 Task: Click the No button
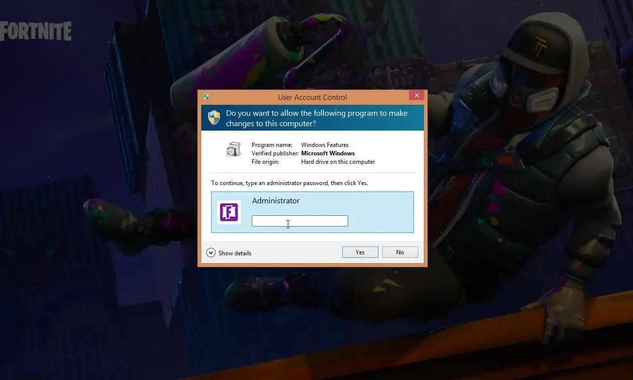400,252
